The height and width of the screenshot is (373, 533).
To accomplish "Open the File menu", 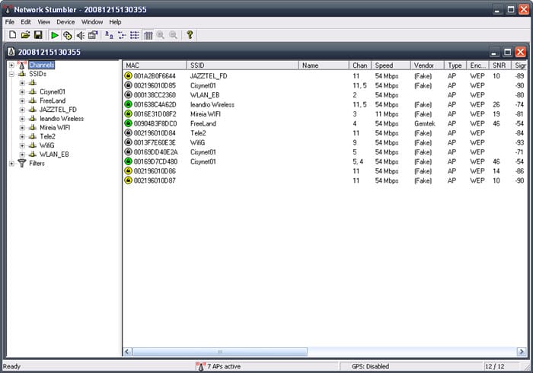I will (9, 22).
